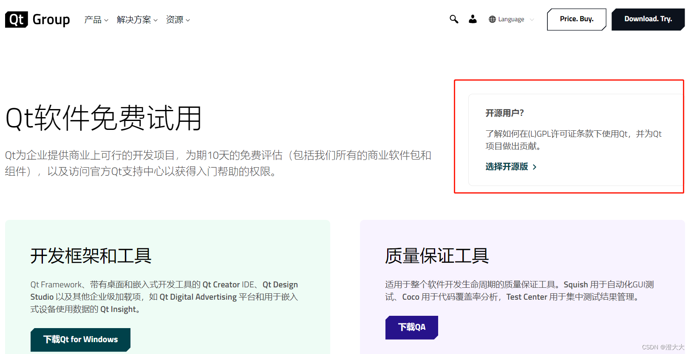
Task: Open the Language dropdown chevron
Action: coord(532,20)
